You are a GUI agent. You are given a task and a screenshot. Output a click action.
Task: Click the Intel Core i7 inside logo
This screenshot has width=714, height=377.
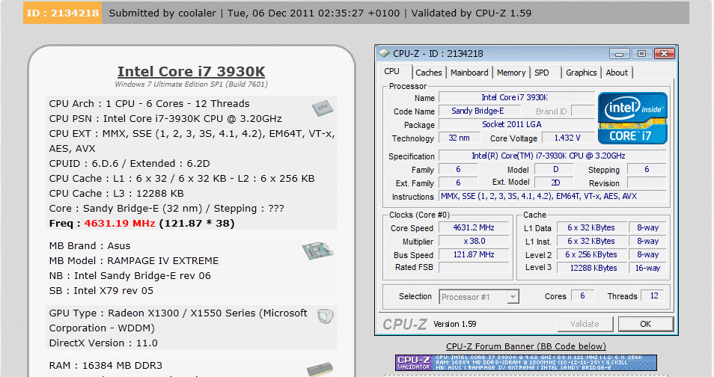click(632, 118)
